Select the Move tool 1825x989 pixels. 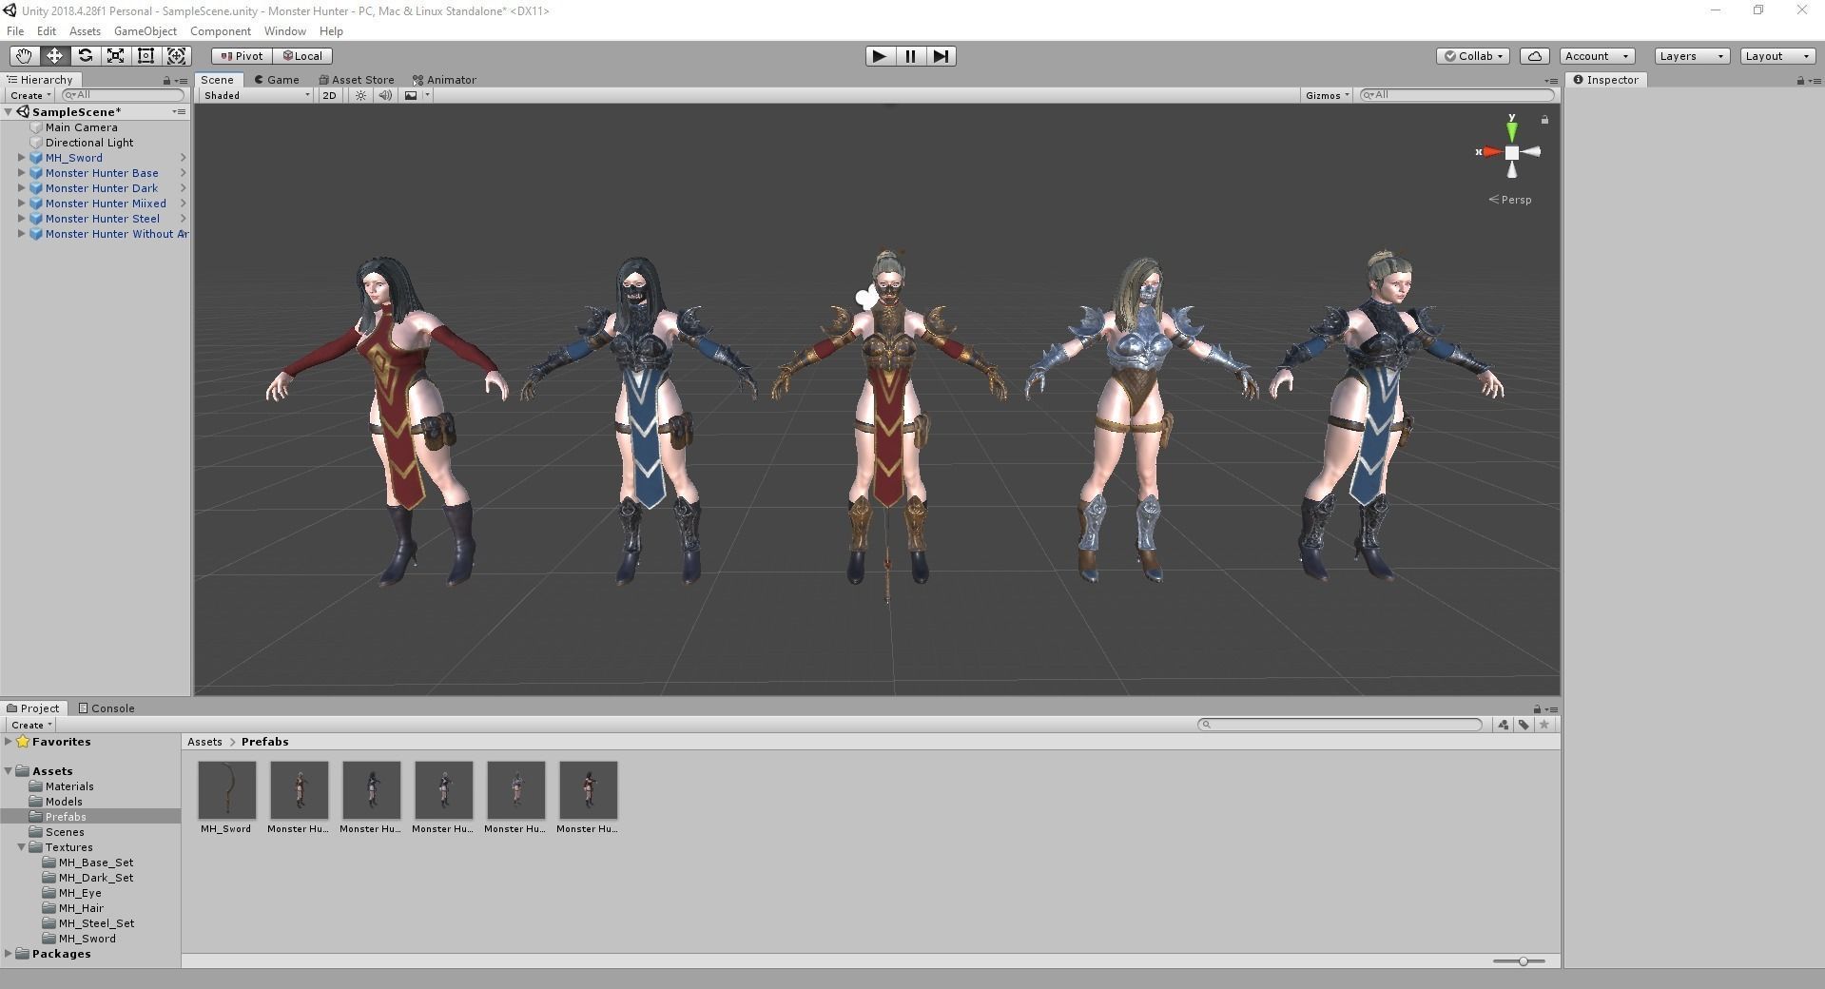click(54, 56)
